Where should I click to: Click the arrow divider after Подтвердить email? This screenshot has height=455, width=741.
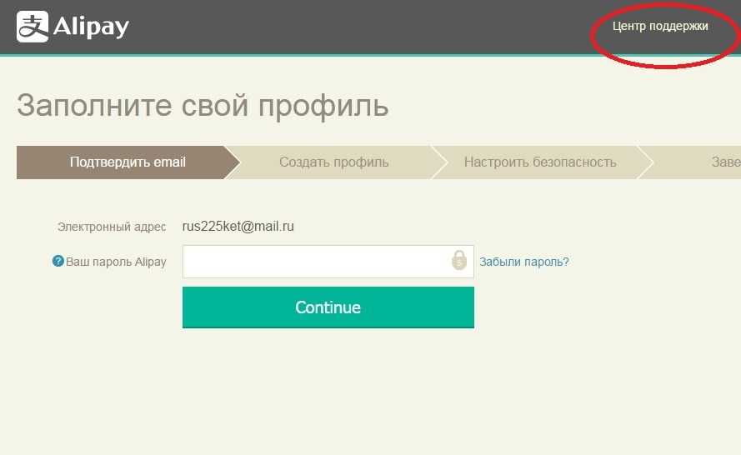232,162
